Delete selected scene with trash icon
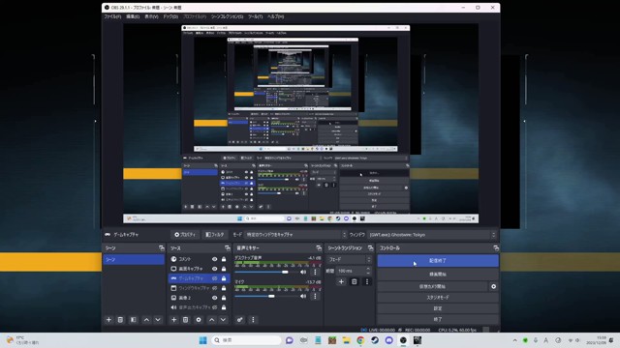Viewport: 620px width, 348px height. [120, 320]
